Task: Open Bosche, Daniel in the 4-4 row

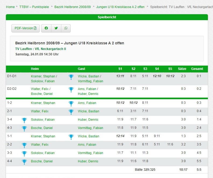Action: [x=42, y=161]
